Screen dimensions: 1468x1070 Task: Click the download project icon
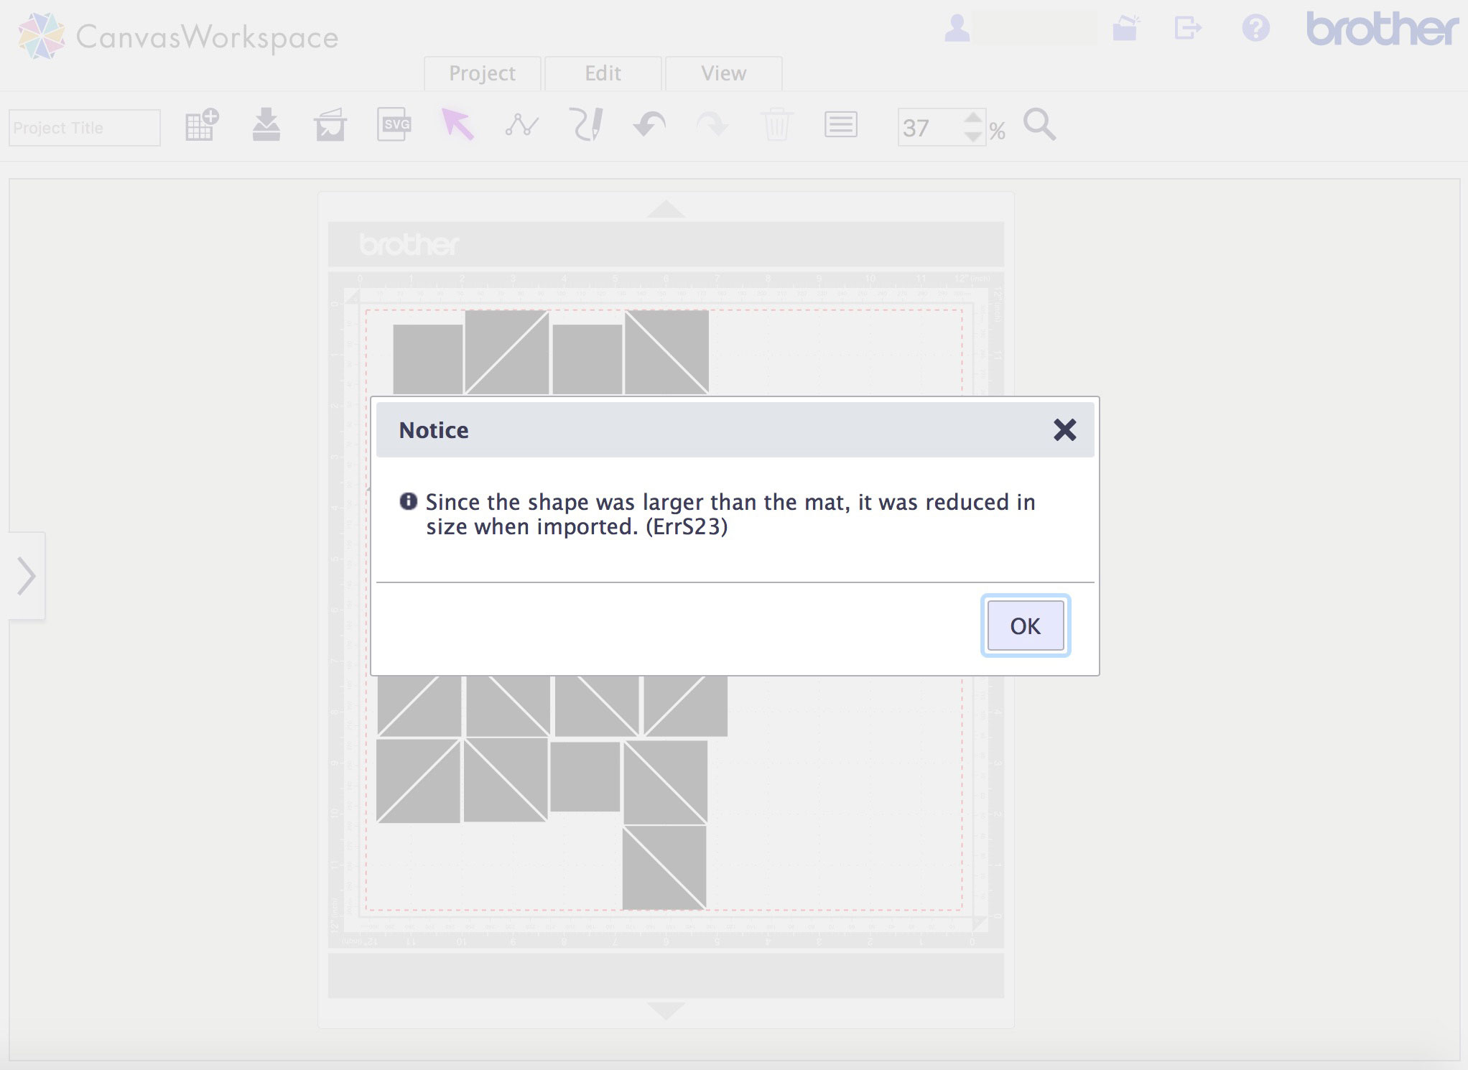(266, 125)
